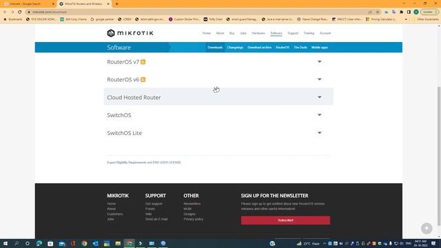Viewport: 441px width, 248px height.
Task: Open the Pricing Calculator bookmark
Action: coord(381,19)
